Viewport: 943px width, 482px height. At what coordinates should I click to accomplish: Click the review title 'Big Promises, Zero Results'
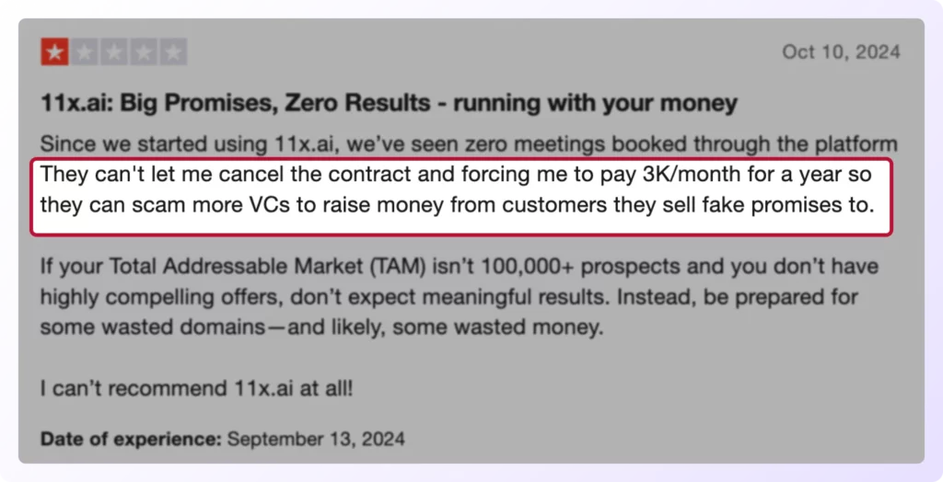click(x=274, y=103)
